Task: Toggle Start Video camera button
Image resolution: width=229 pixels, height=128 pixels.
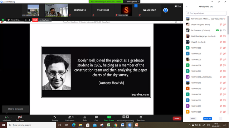Action: [x=20, y=117]
